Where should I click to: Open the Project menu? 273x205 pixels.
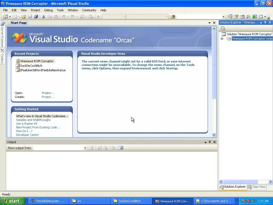(x=35, y=10)
